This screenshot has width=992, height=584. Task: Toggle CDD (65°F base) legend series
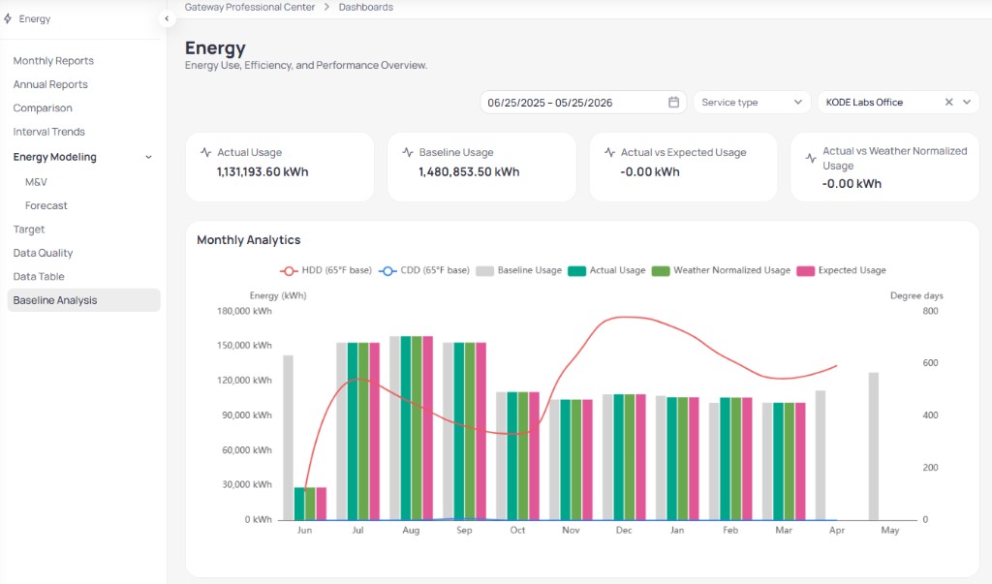[424, 270]
